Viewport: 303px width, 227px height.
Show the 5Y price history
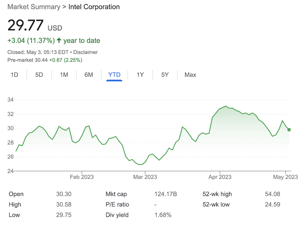165,75
